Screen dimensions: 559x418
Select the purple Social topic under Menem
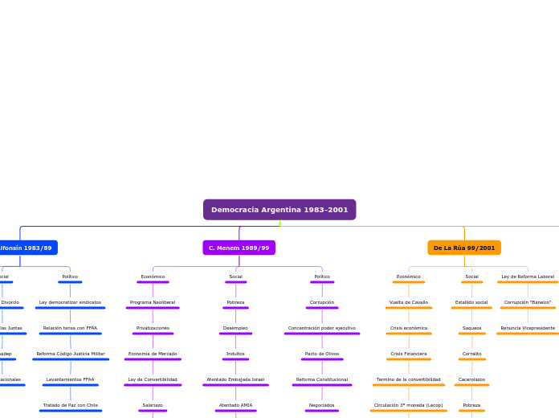click(235, 277)
